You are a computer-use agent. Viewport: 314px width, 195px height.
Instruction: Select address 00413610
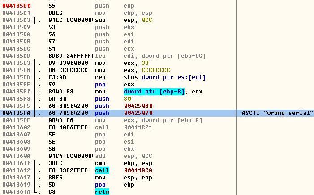(x=17, y=163)
